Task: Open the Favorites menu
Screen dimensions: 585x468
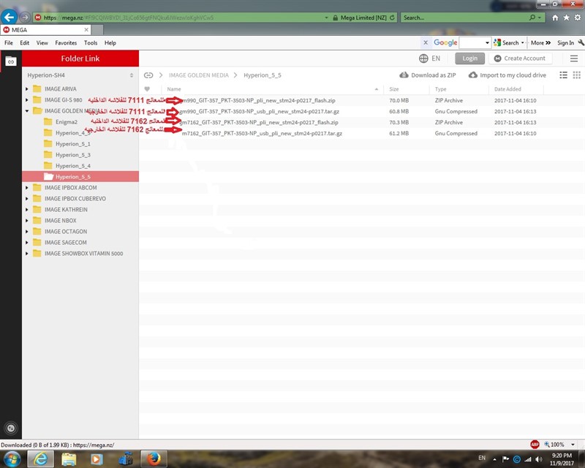Action: pos(66,43)
